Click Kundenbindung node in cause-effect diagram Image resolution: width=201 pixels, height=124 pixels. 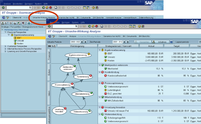coord(83,77)
